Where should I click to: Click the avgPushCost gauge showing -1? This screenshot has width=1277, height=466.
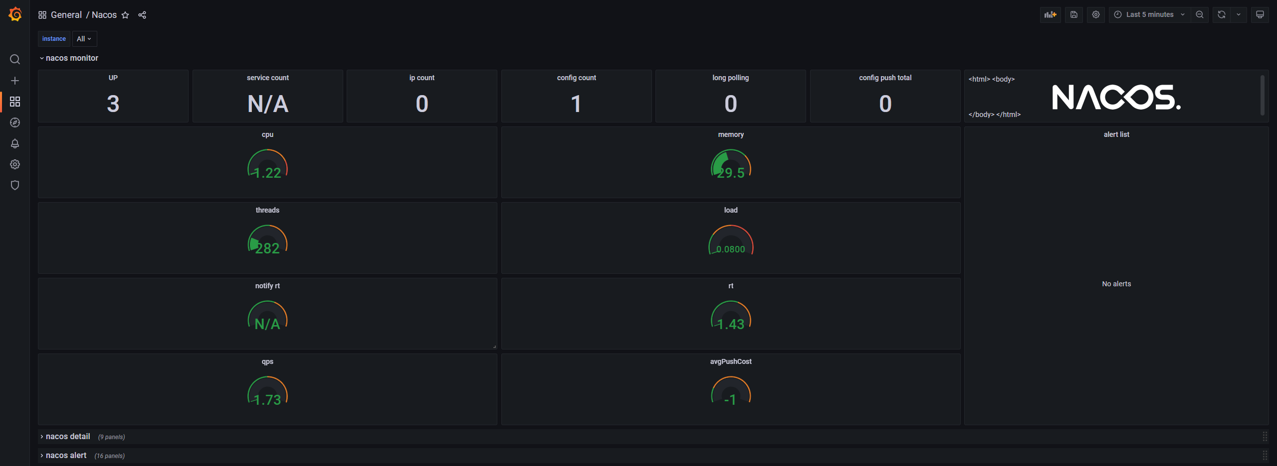coord(731,391)
